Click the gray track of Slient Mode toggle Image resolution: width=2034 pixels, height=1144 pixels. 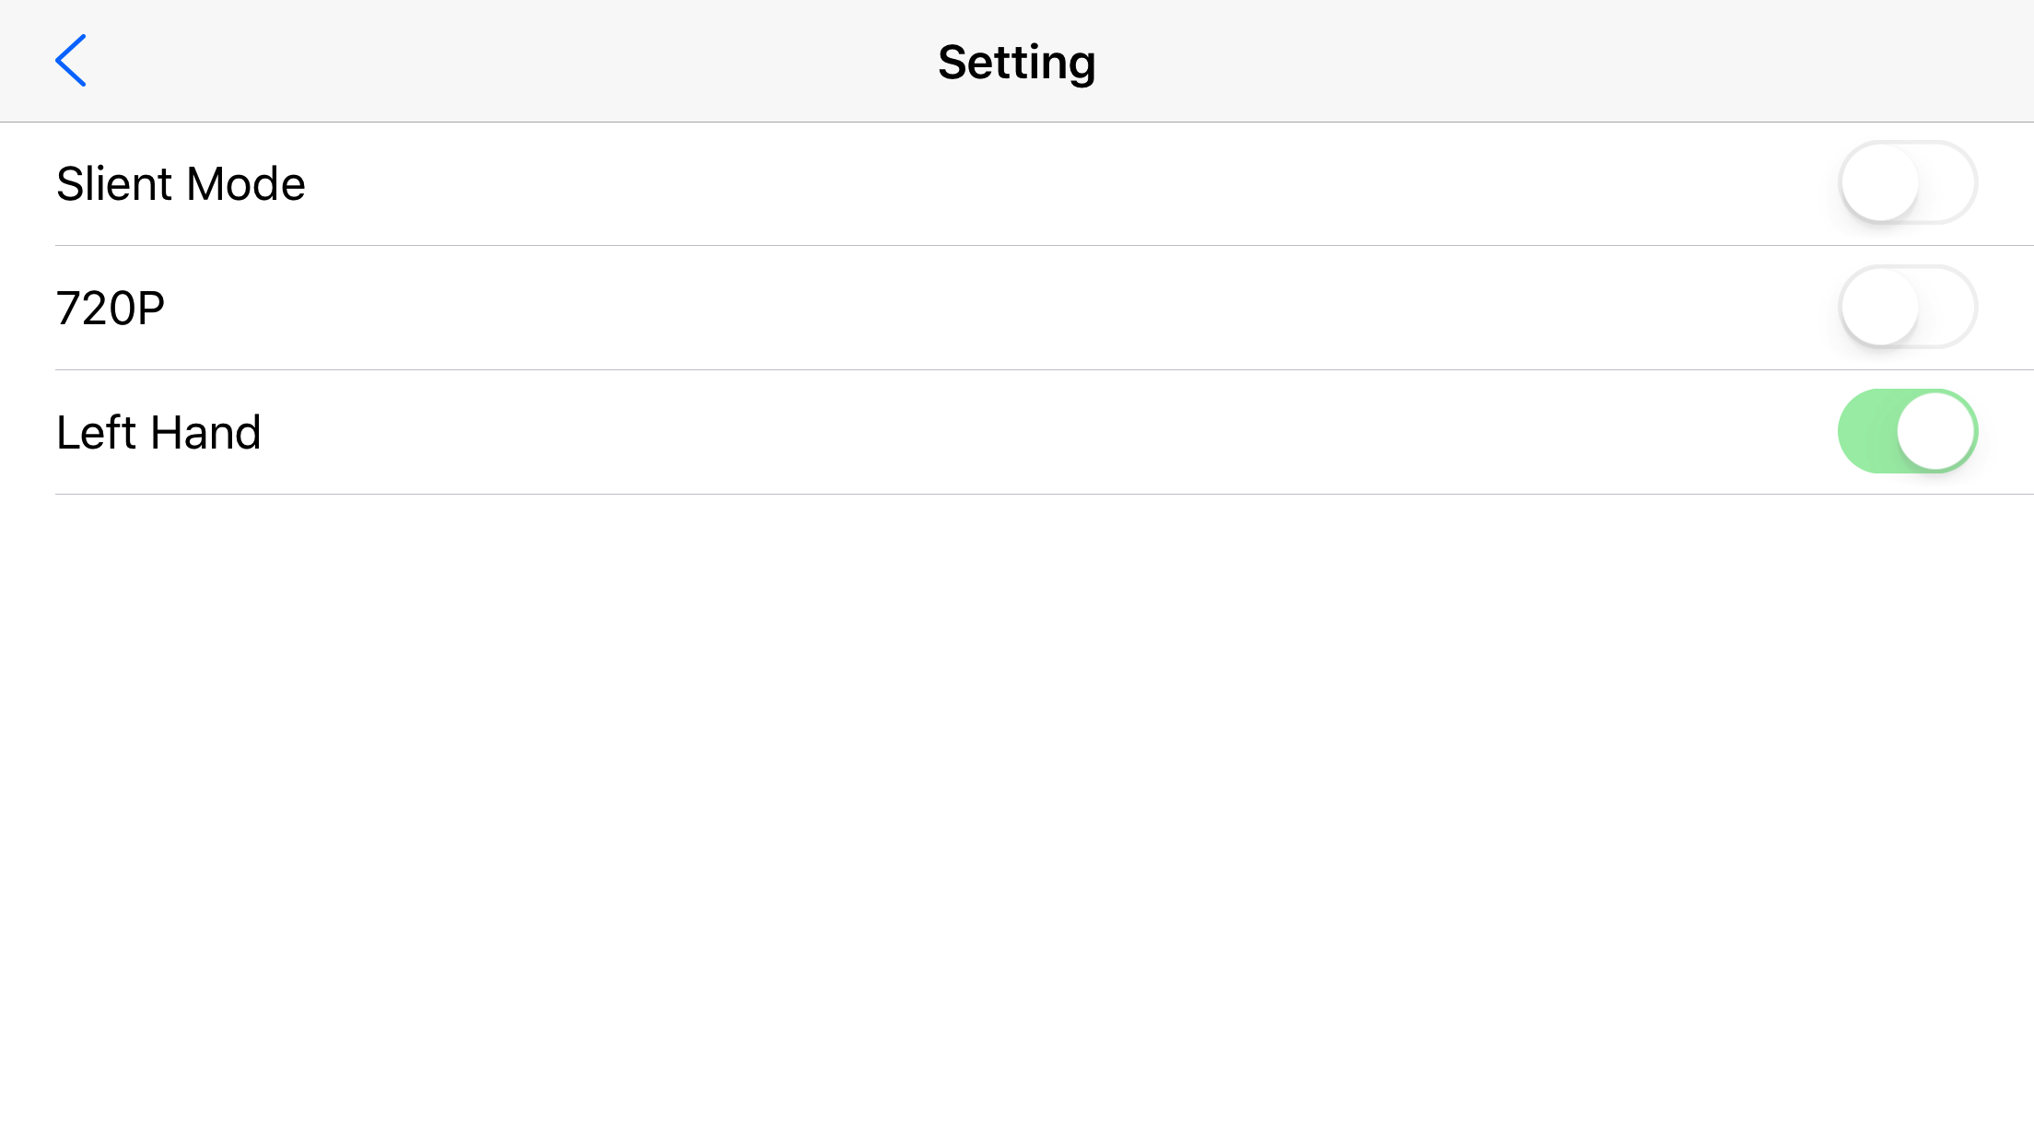[x=1948, y=182]
